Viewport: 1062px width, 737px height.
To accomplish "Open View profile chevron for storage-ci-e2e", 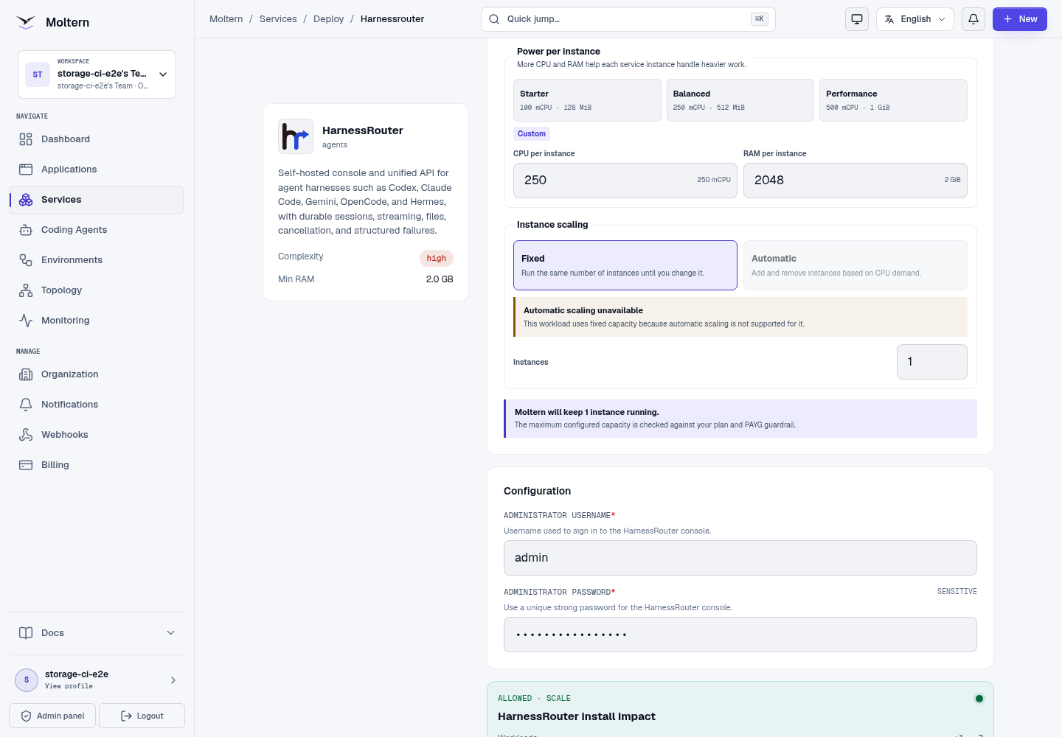I will click(173, 680).
